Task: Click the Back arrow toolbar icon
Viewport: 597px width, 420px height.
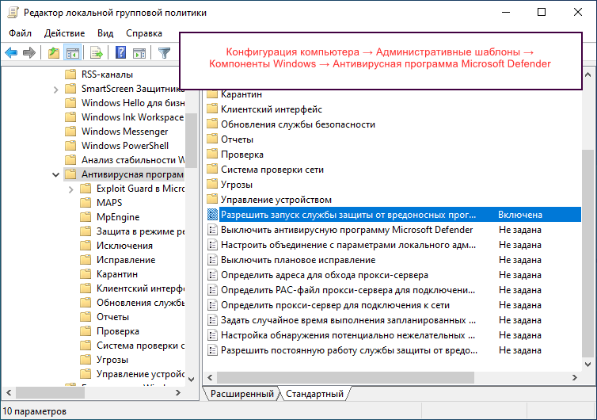Action: [11, 52]
